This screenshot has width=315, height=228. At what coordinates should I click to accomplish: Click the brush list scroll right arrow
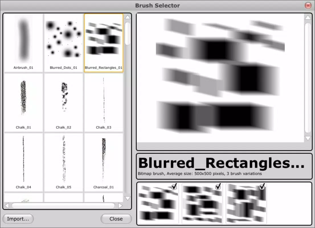(x=120, y=205)
